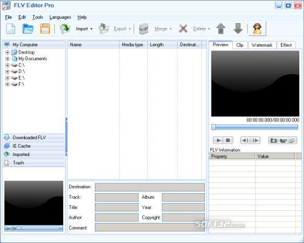Click the open snapshot folder icon
Viewport: 304px width, 243px height.
283,140
